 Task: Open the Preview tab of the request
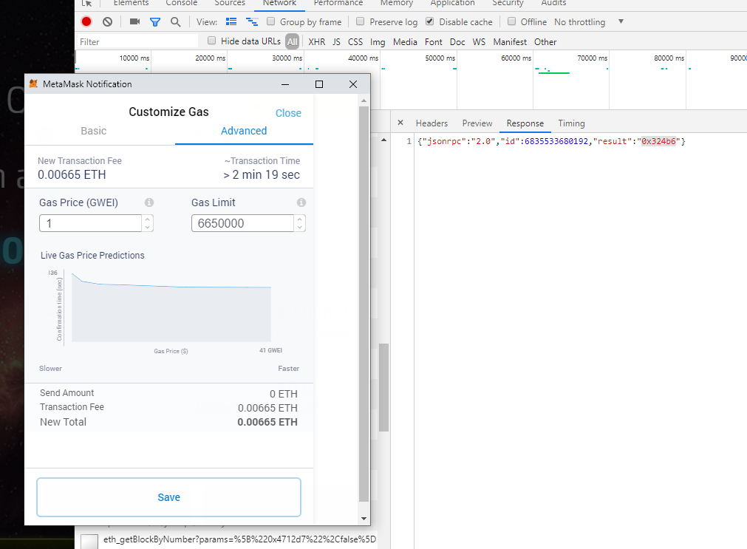tap(477, 123)
